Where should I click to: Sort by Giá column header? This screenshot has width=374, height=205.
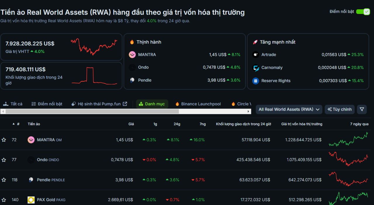(x=131, y=124)
